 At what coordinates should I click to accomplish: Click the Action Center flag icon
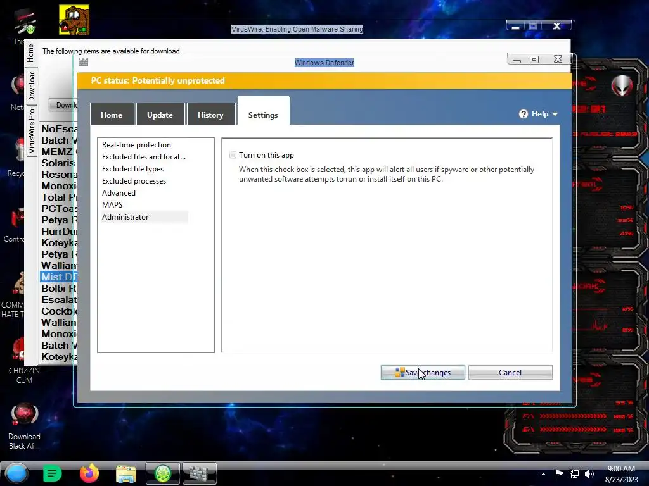coord(558,474)
